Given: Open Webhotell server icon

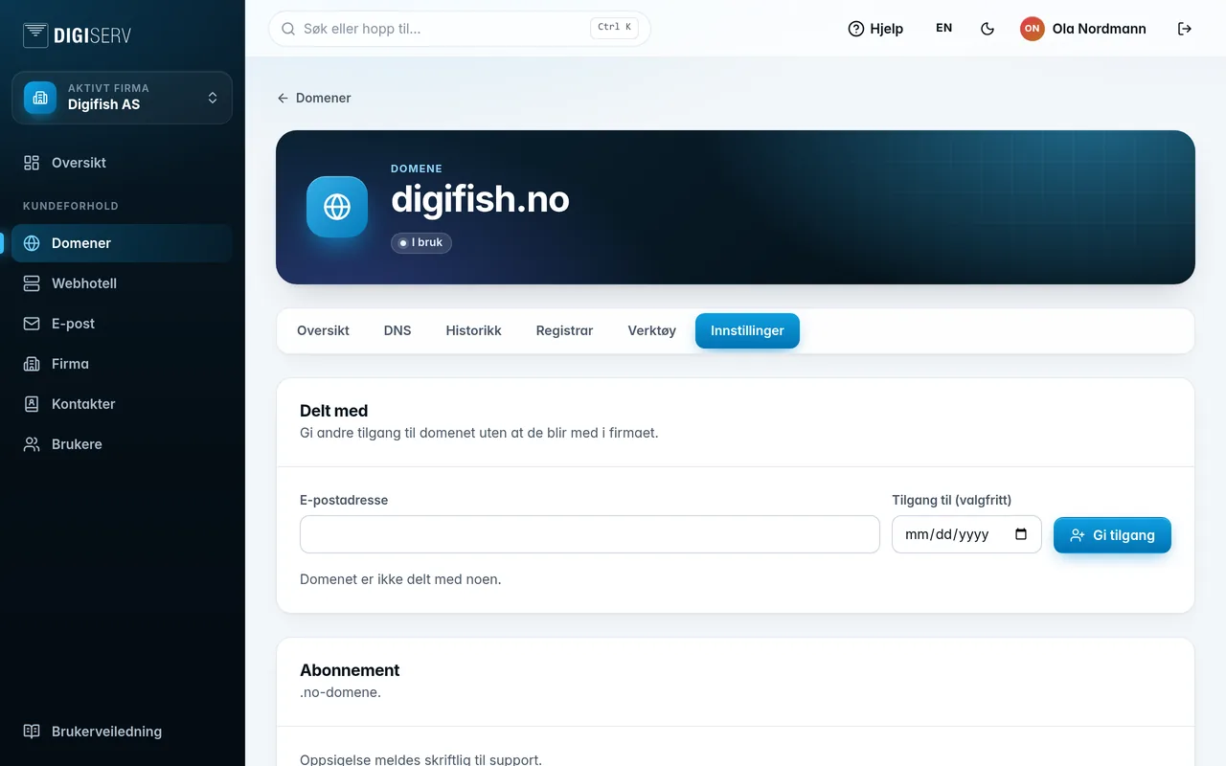Looking at the screenshot, I should click(32, 283).
